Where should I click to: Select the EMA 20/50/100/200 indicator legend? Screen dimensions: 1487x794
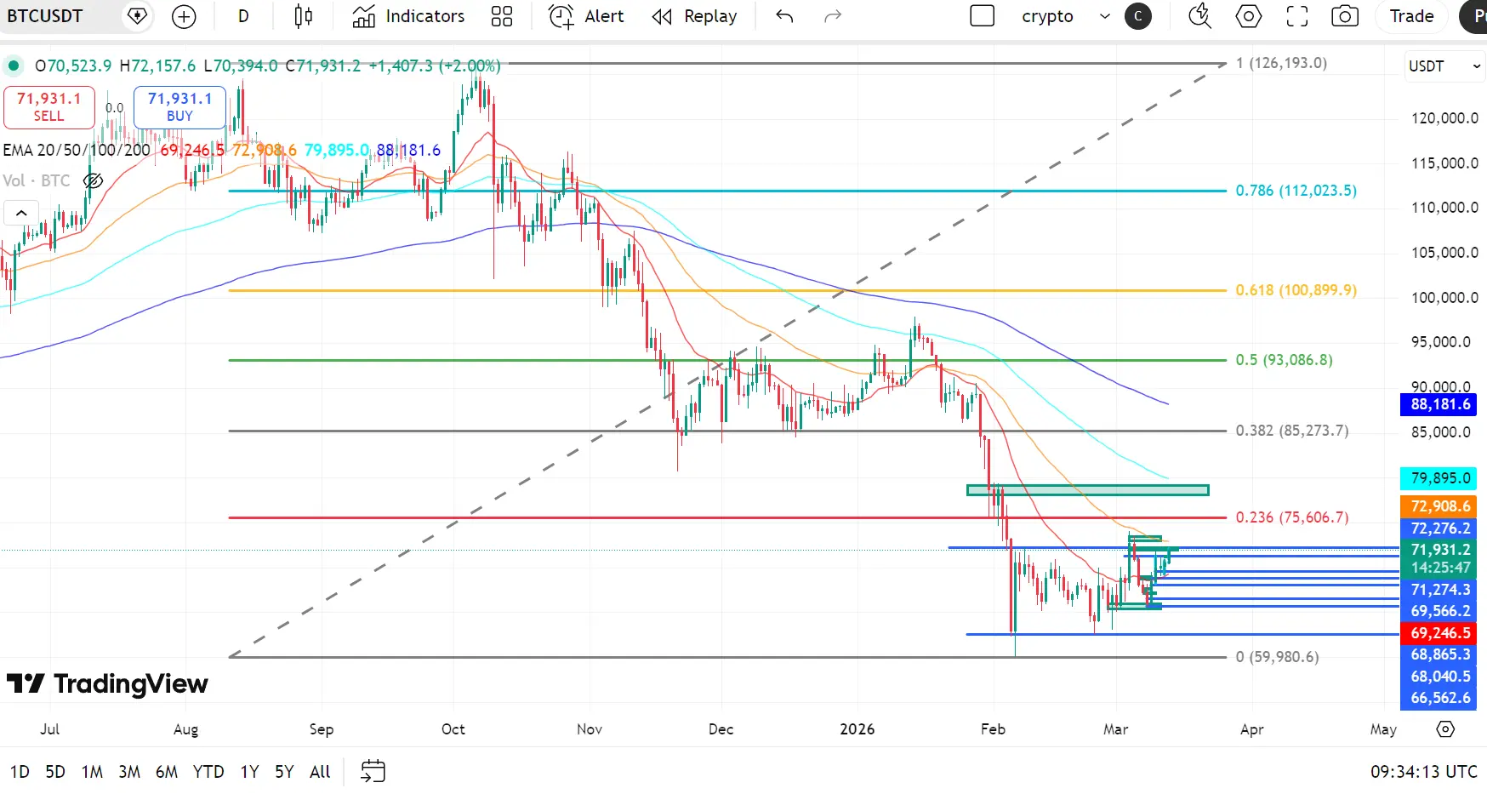pos(77,151)
